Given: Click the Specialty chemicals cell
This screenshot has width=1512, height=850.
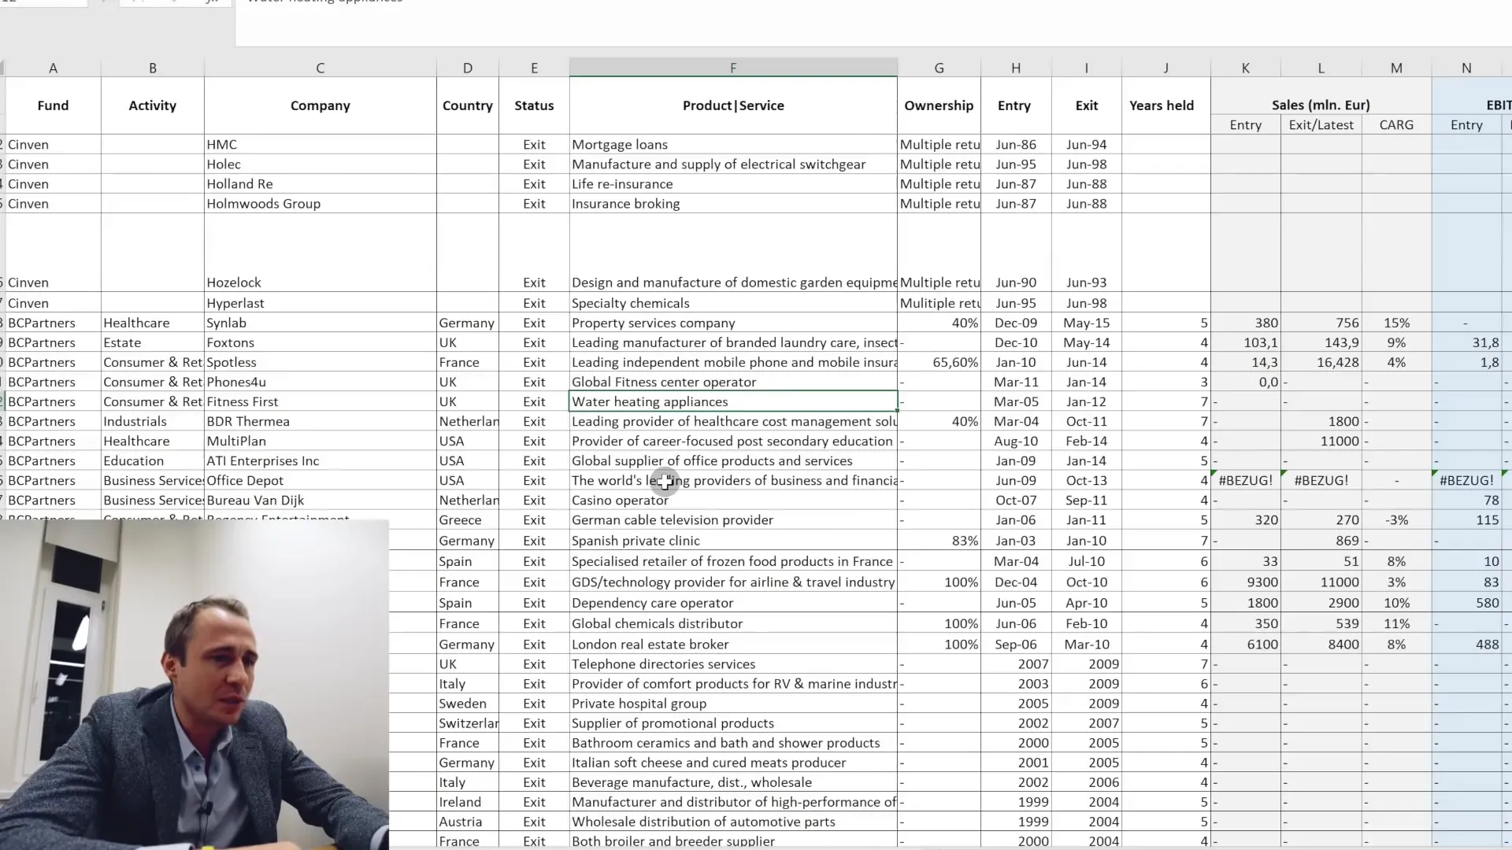Looking at the screenshot, I should [x=733, y=303].
